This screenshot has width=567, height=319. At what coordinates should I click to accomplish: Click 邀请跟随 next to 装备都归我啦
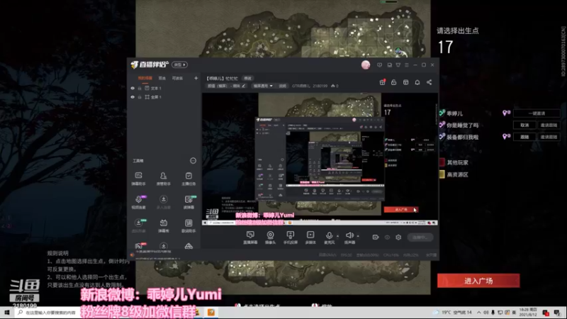pyautogui.click(x=549, y=137)
